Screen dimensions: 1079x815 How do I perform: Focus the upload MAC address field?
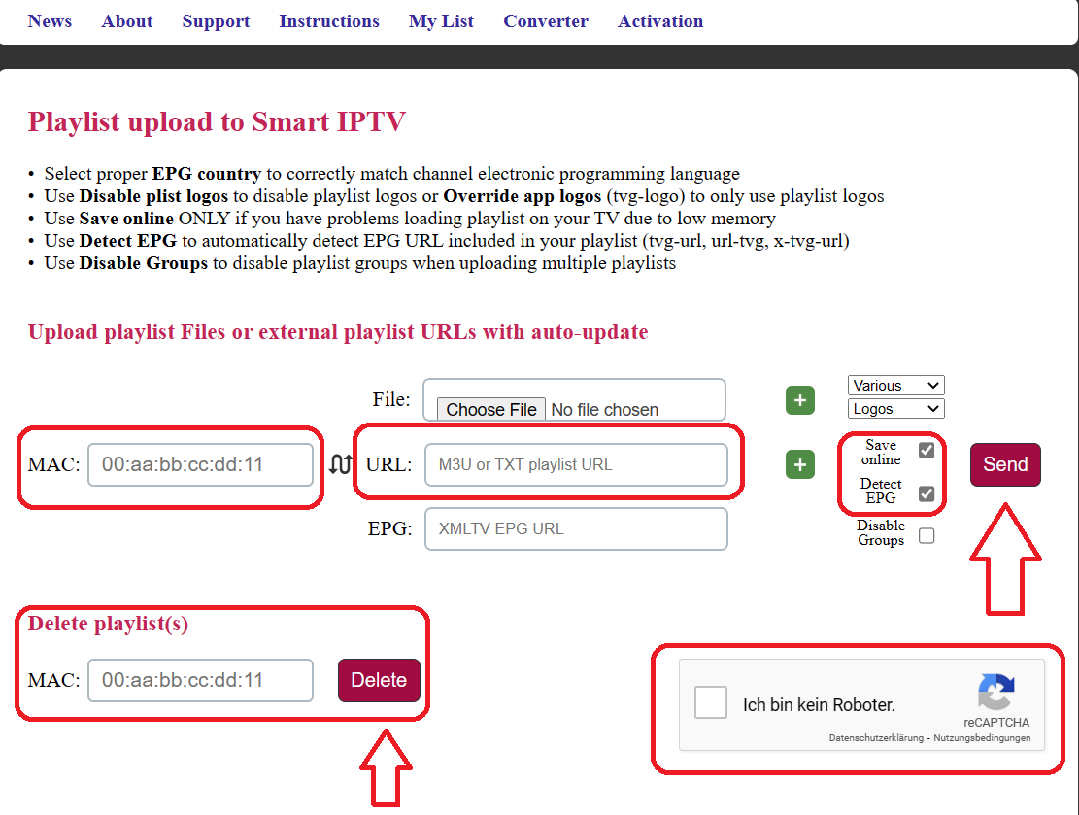tap(200, 464)
